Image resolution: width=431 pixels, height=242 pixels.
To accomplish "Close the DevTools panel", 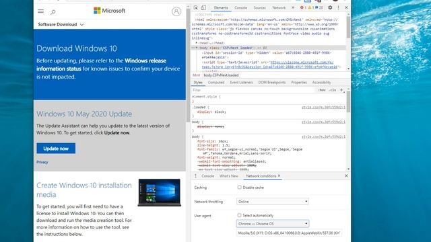I will coord(346,7).
